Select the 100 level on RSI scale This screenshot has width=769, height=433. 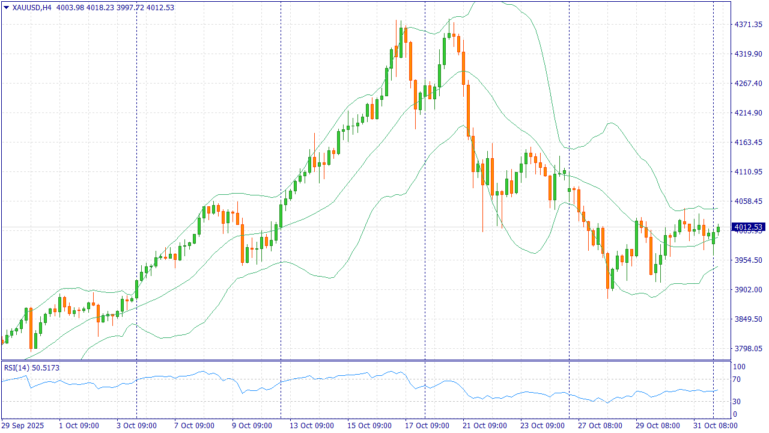738,367
